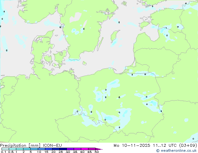Click the '20' legend value

click(53, 152)
